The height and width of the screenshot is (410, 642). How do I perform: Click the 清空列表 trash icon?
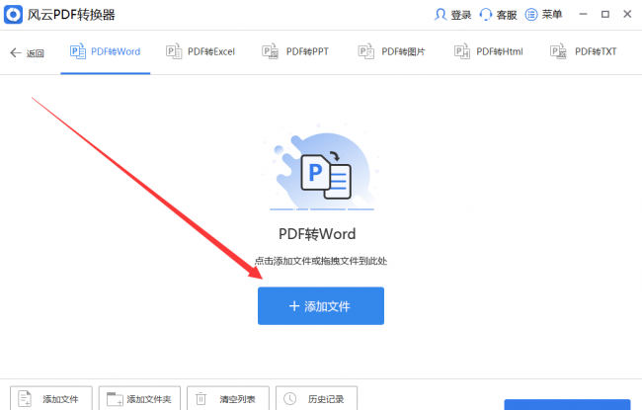click(x=201, y=398)
